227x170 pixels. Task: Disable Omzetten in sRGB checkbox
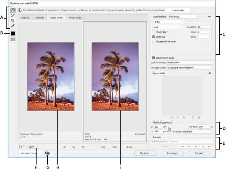point(154,57)
